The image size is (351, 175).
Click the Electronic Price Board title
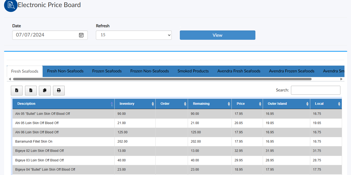click(49, 5)
